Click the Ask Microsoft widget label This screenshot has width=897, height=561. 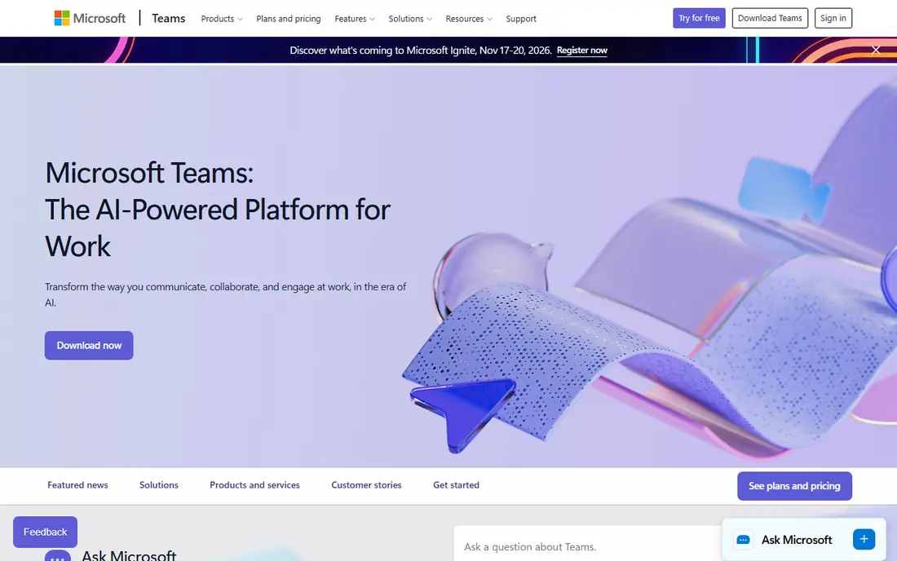click(797, 540)
